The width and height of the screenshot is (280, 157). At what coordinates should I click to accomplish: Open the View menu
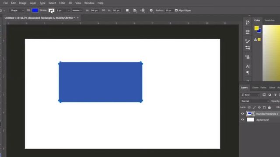(78, 3)
